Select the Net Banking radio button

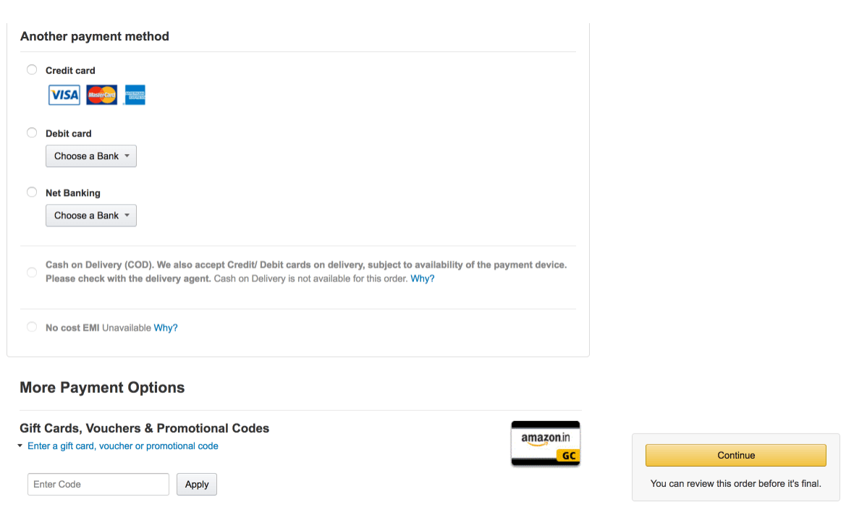coord(32,192)
